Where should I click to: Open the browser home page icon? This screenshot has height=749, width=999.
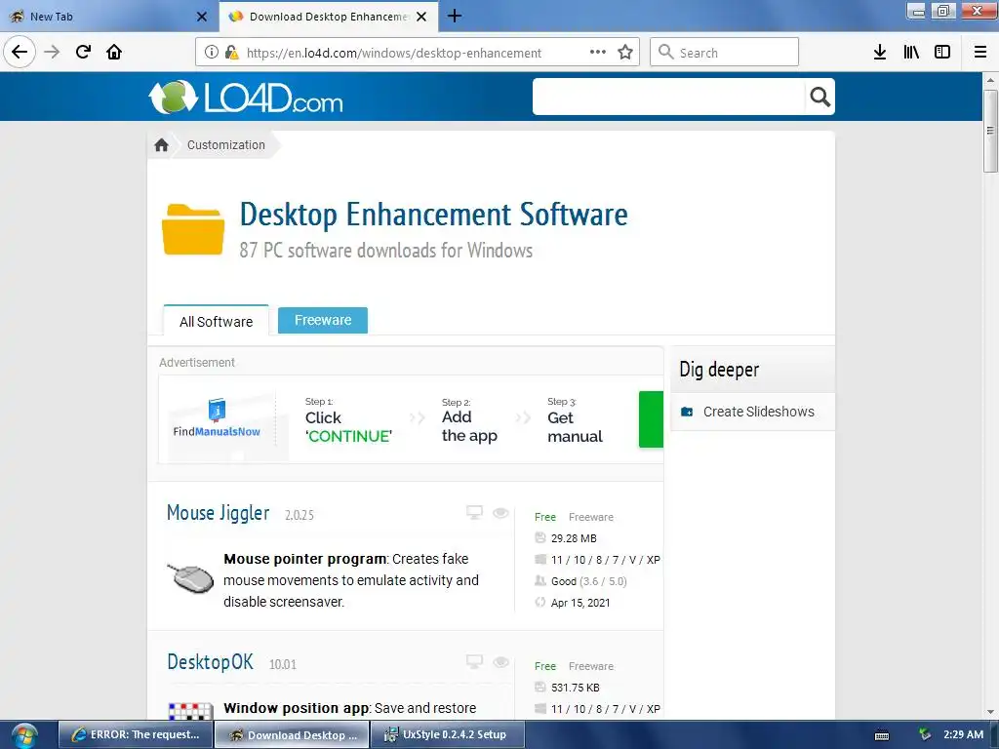(x=114, y=52)
